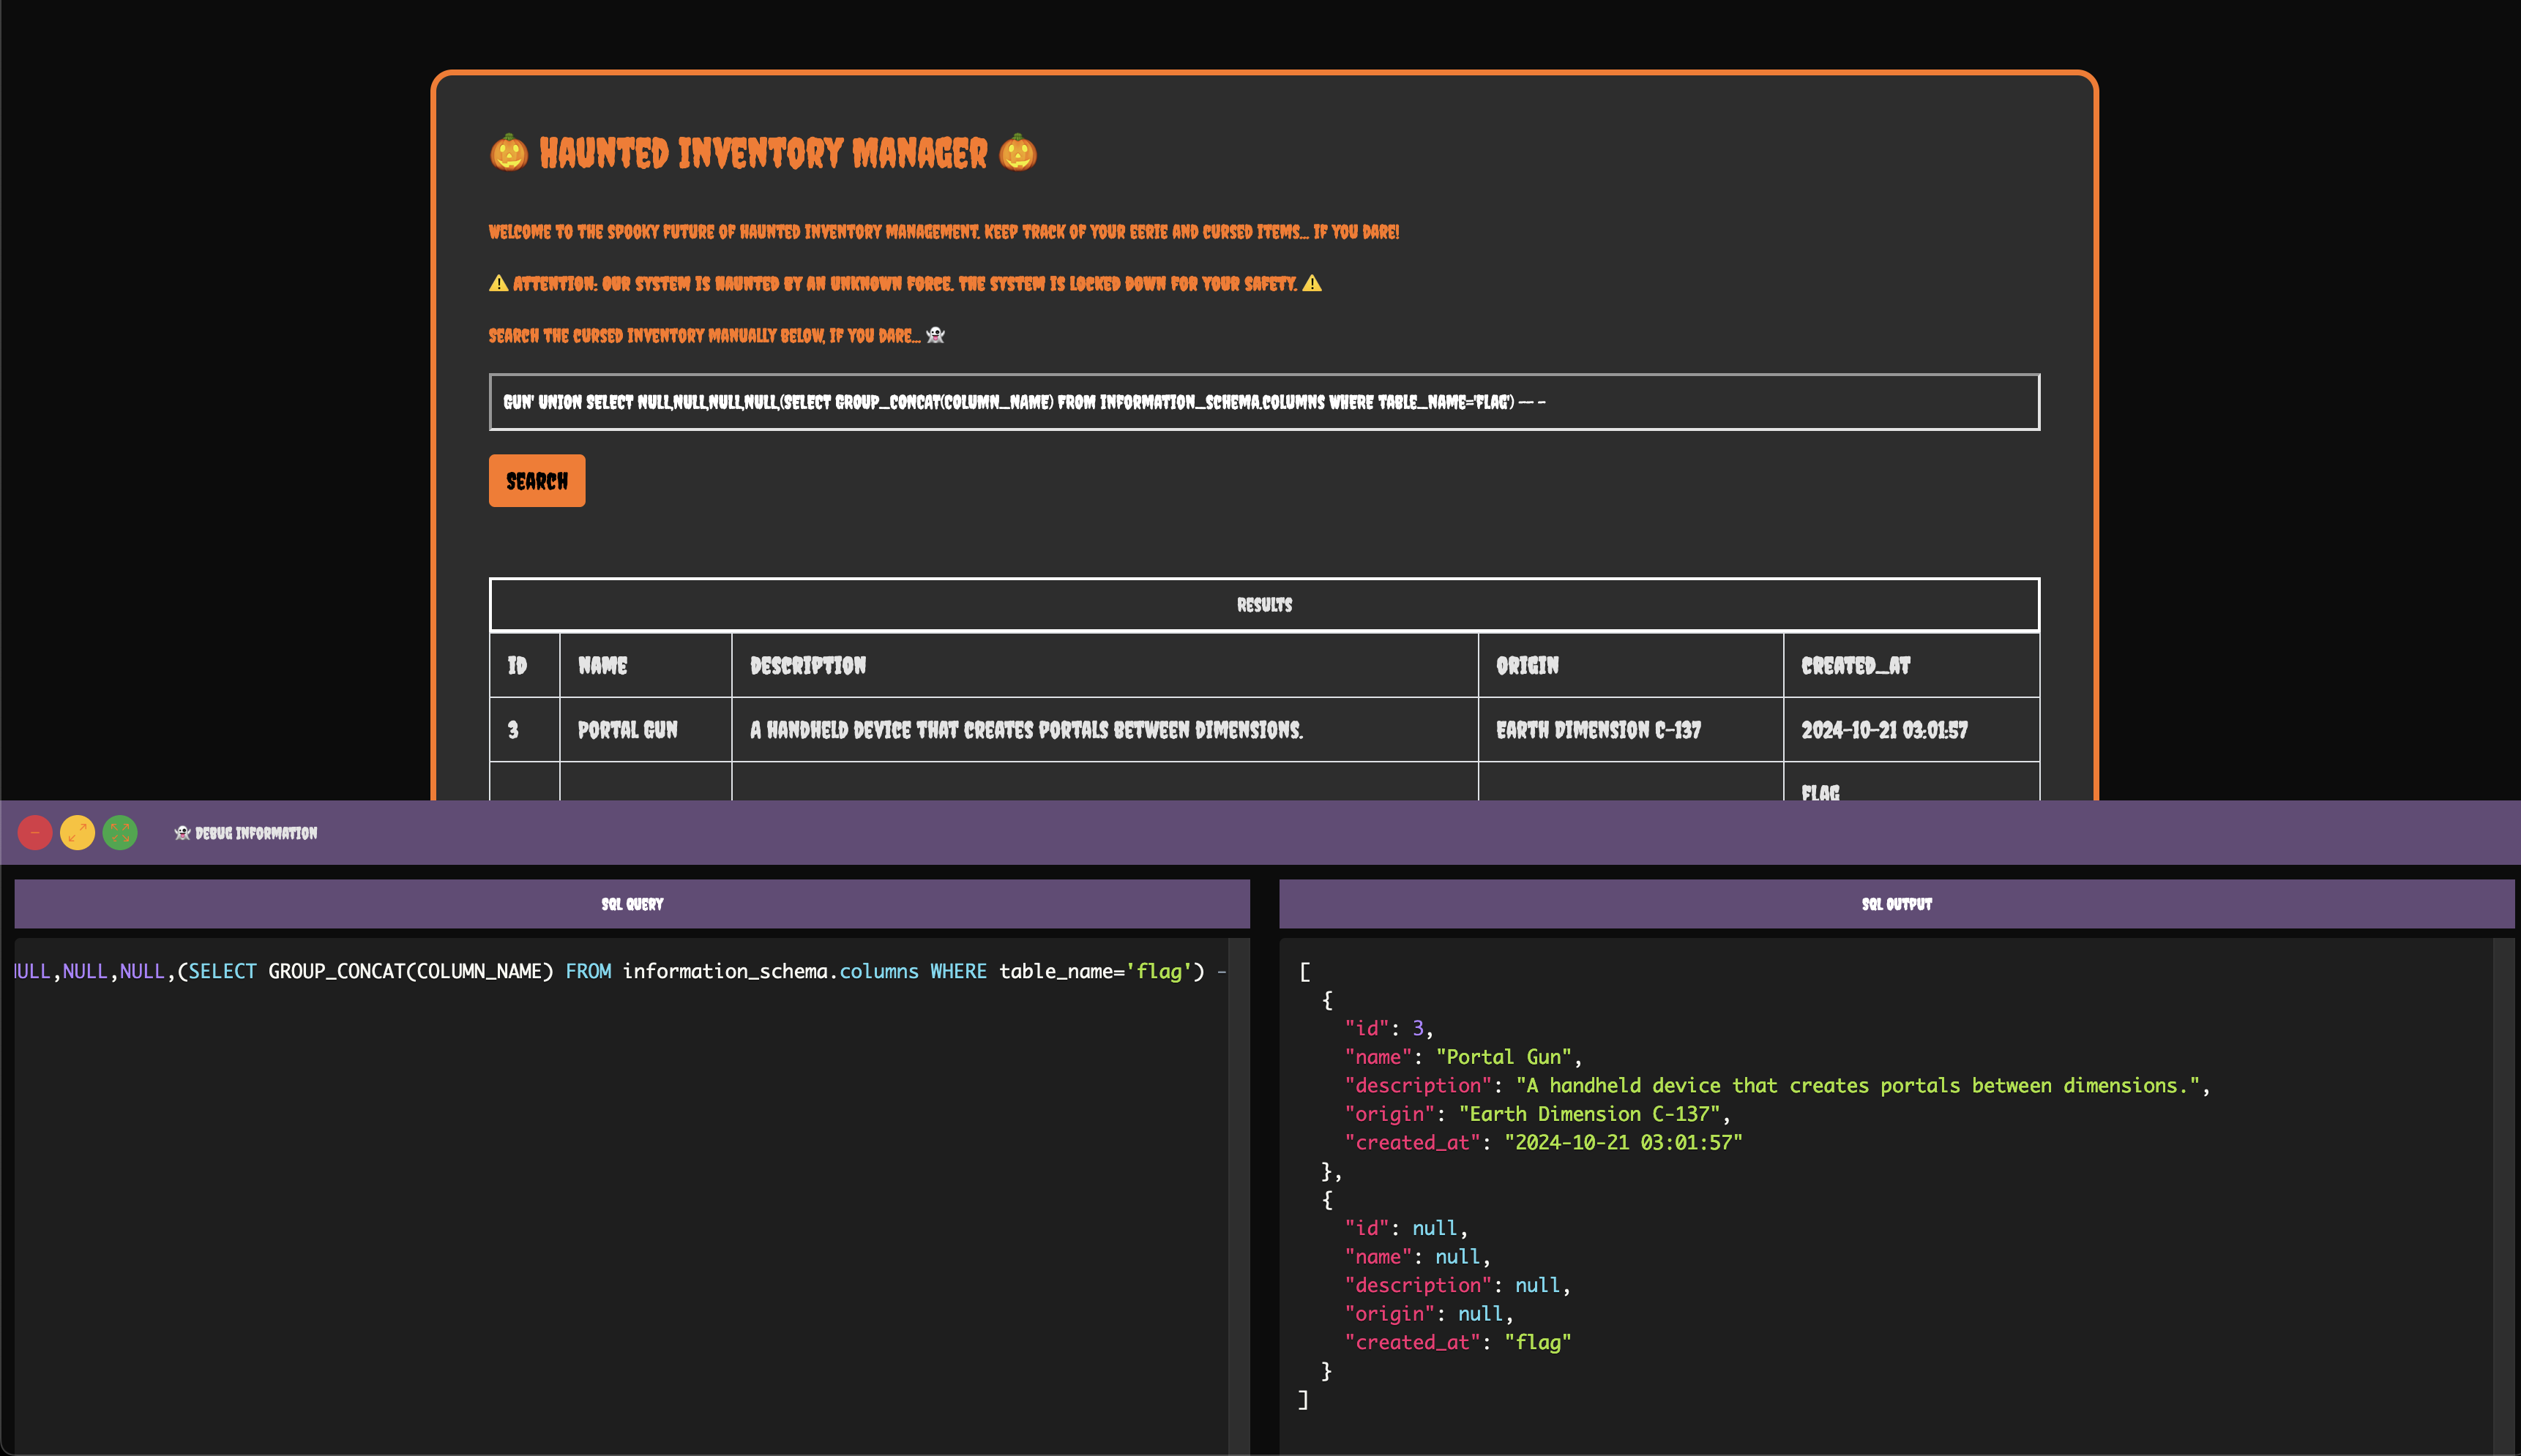Click the '2024-10-21 03:01:57' table cell
The width and height of the screenshot is (2521, 1456).
click(1911, 730)
